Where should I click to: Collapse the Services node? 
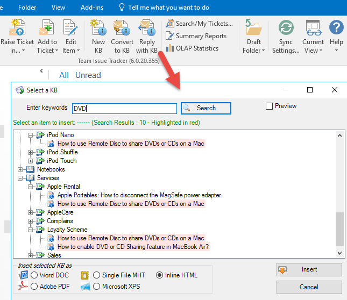point(20,178)
